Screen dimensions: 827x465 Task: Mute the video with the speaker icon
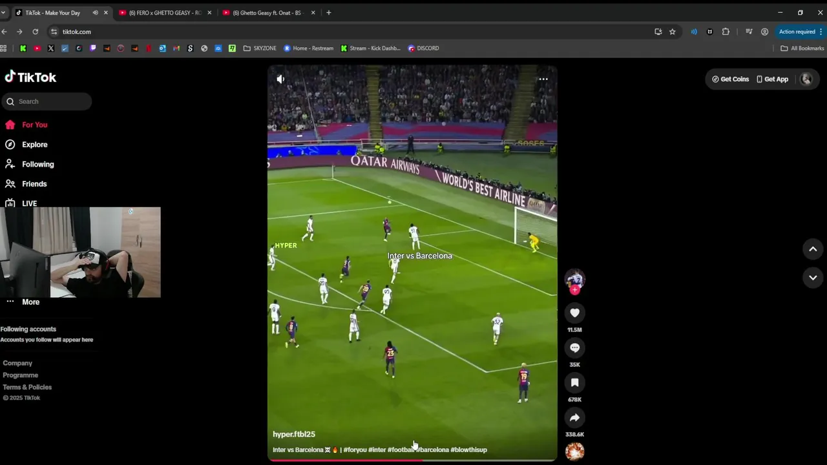(x=280, y=79)
